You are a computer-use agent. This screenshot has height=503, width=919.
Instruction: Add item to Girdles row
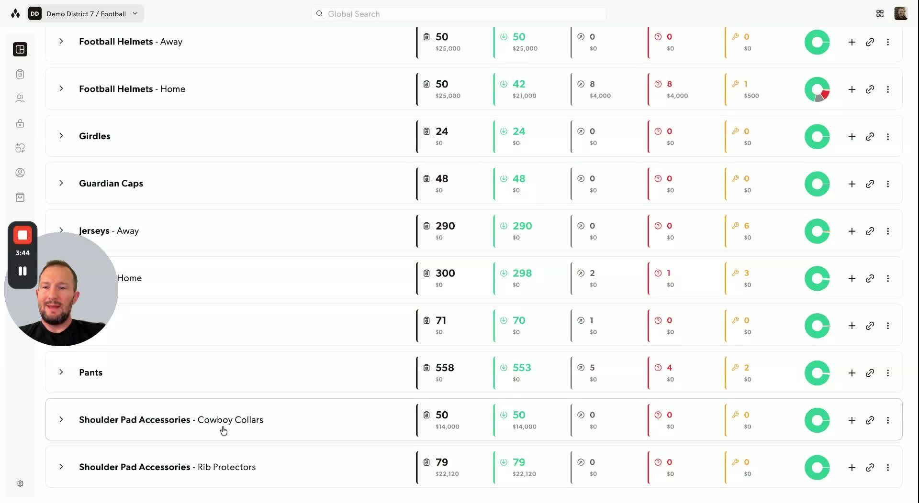click(x=852, y=137)
